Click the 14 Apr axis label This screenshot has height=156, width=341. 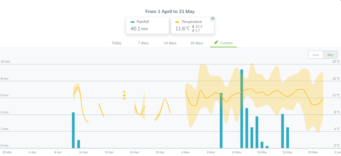[83, 152]
